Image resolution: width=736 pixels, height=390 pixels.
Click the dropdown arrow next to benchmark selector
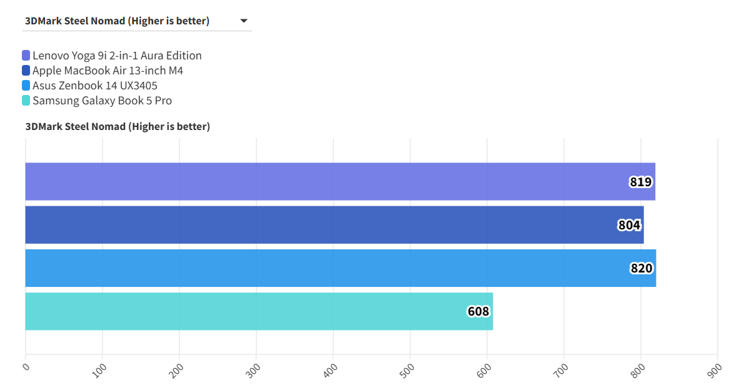coord(244,21)
